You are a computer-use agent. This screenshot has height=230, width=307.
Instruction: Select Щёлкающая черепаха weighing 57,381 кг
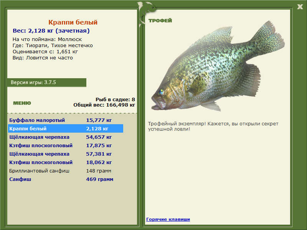(66, 154)
